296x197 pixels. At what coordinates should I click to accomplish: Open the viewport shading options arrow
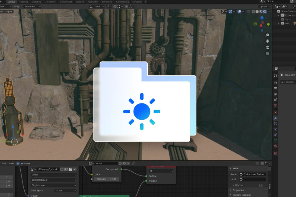[269, 11]
